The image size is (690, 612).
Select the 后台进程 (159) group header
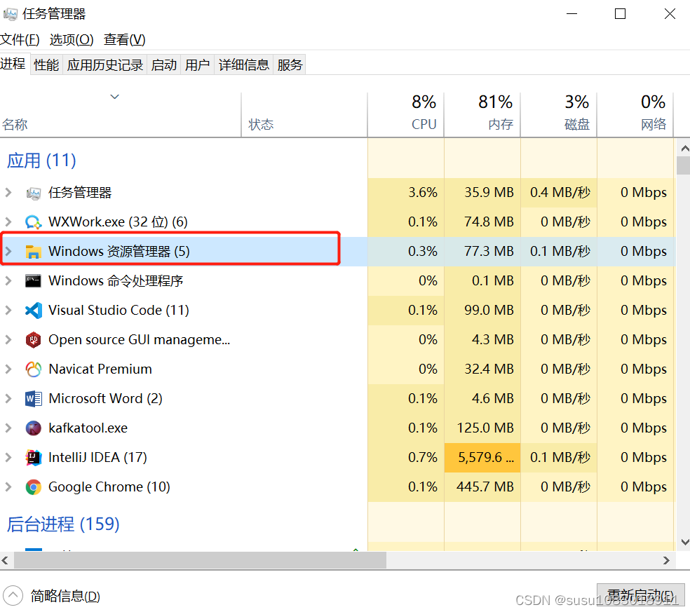point(63,524)
